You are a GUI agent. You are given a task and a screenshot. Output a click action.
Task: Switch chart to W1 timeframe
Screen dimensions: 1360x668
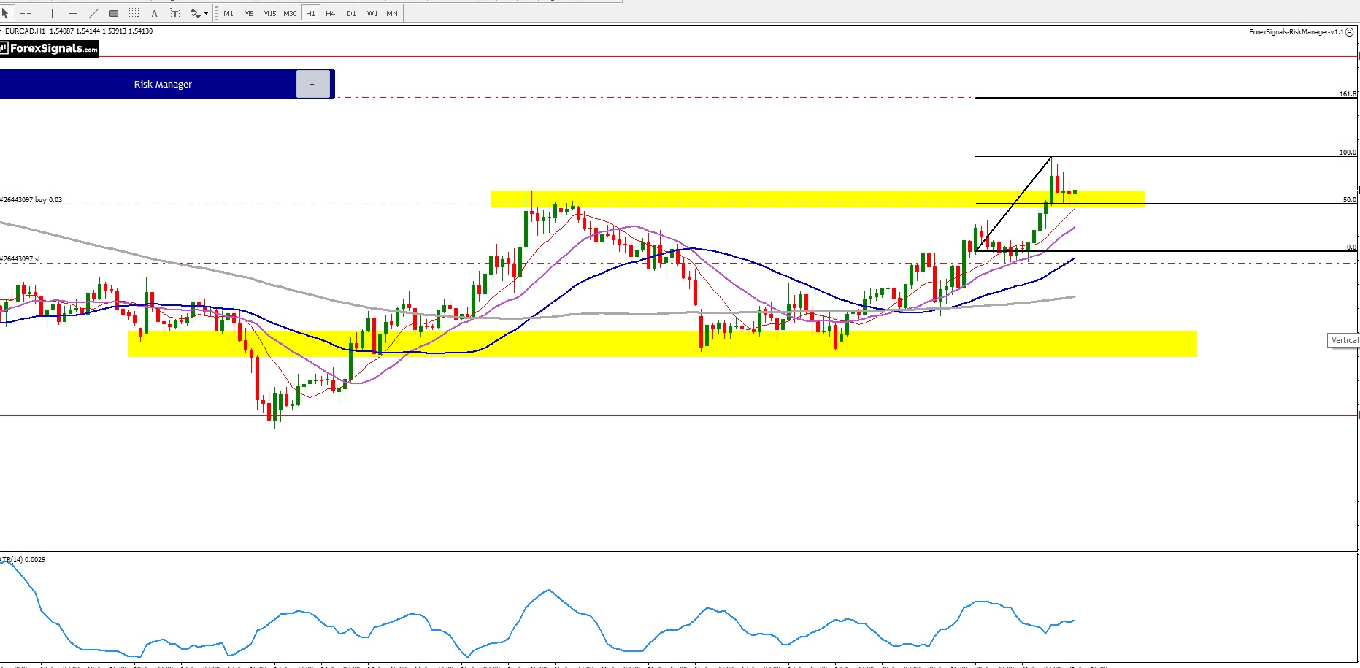coord(372,13)
